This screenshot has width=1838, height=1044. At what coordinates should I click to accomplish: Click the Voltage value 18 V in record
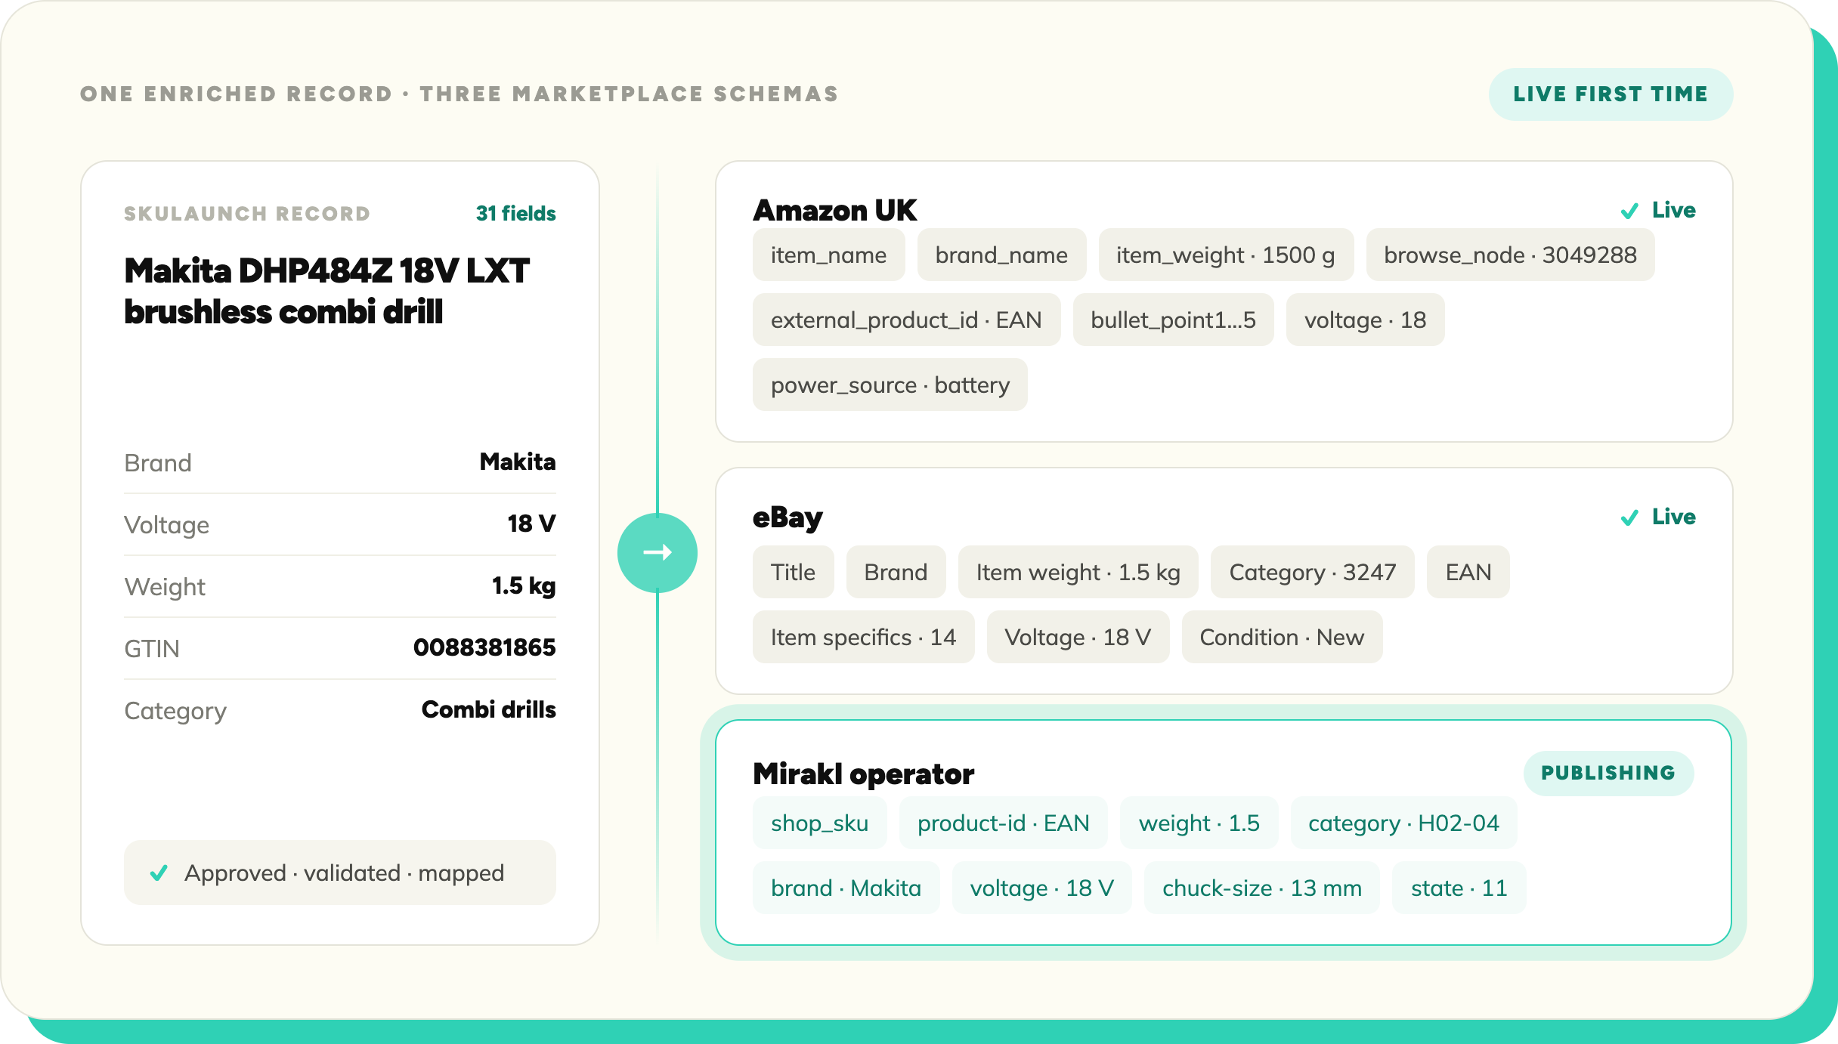[531, 524]
